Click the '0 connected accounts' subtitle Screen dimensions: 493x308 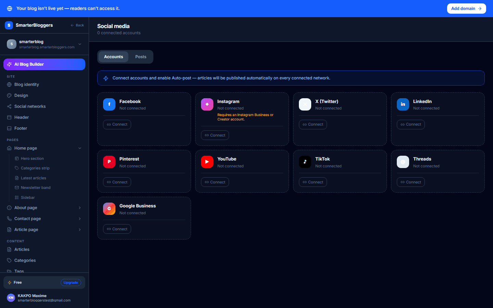119,33
